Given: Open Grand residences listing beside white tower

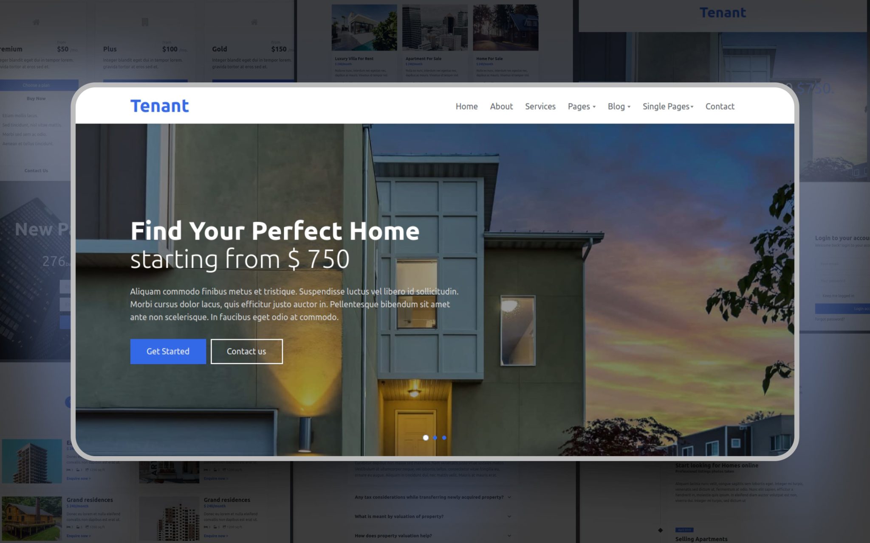Looking at the screenshot, I should pos(227,500).
